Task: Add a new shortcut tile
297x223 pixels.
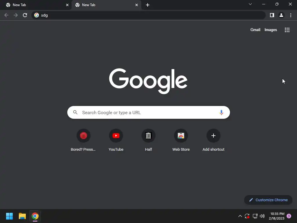Action: (213, 140)
